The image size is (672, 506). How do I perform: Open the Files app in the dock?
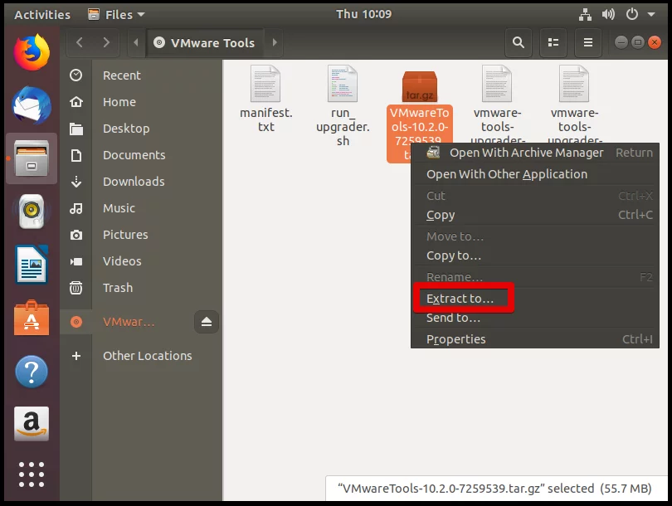pos(32,158)
